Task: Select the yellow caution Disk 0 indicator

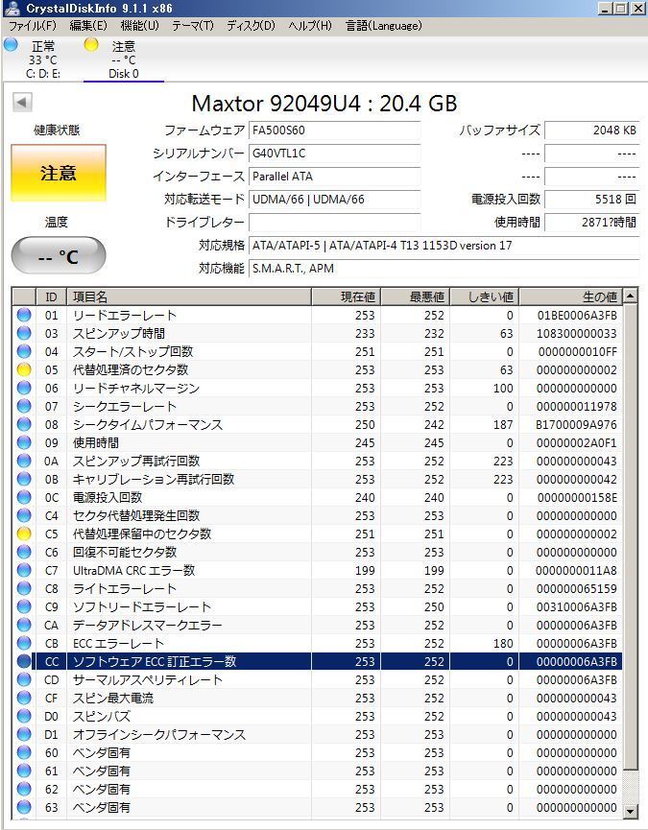Action: point(91,45)
